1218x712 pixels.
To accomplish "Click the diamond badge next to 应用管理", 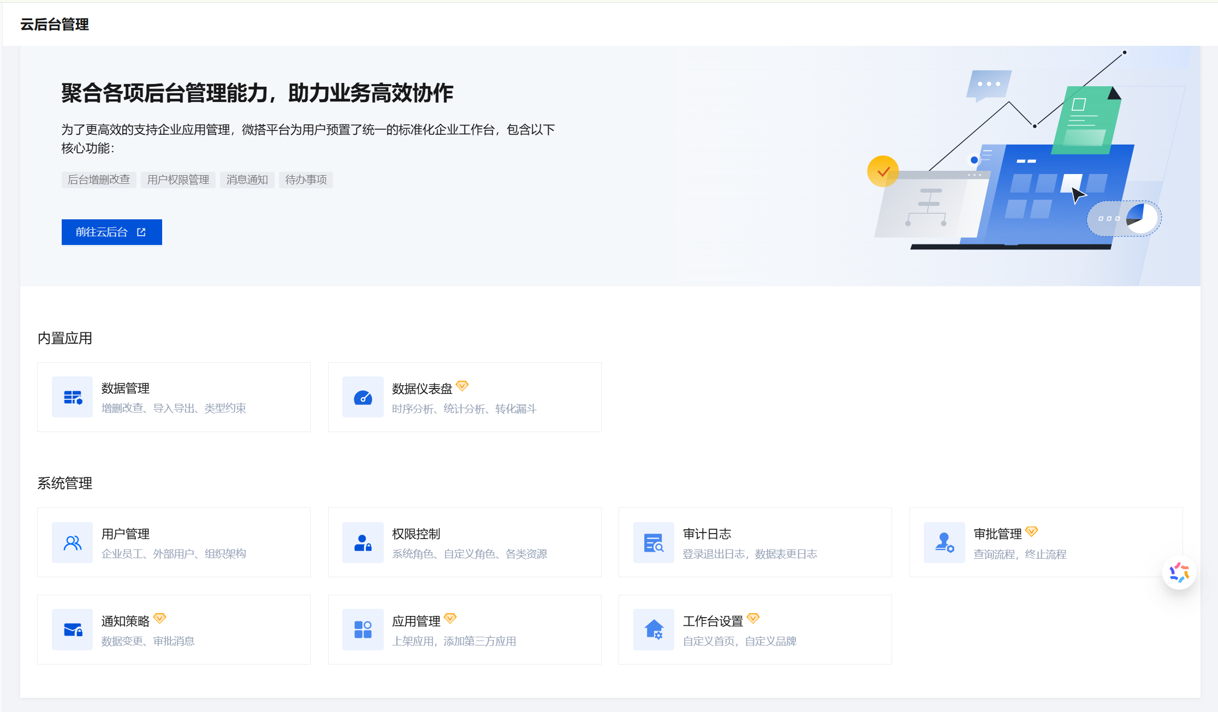I will pos(450,618).
